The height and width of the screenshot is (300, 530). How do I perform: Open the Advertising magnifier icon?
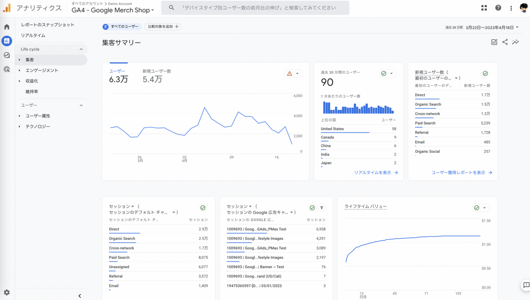[x=6, y=69]
